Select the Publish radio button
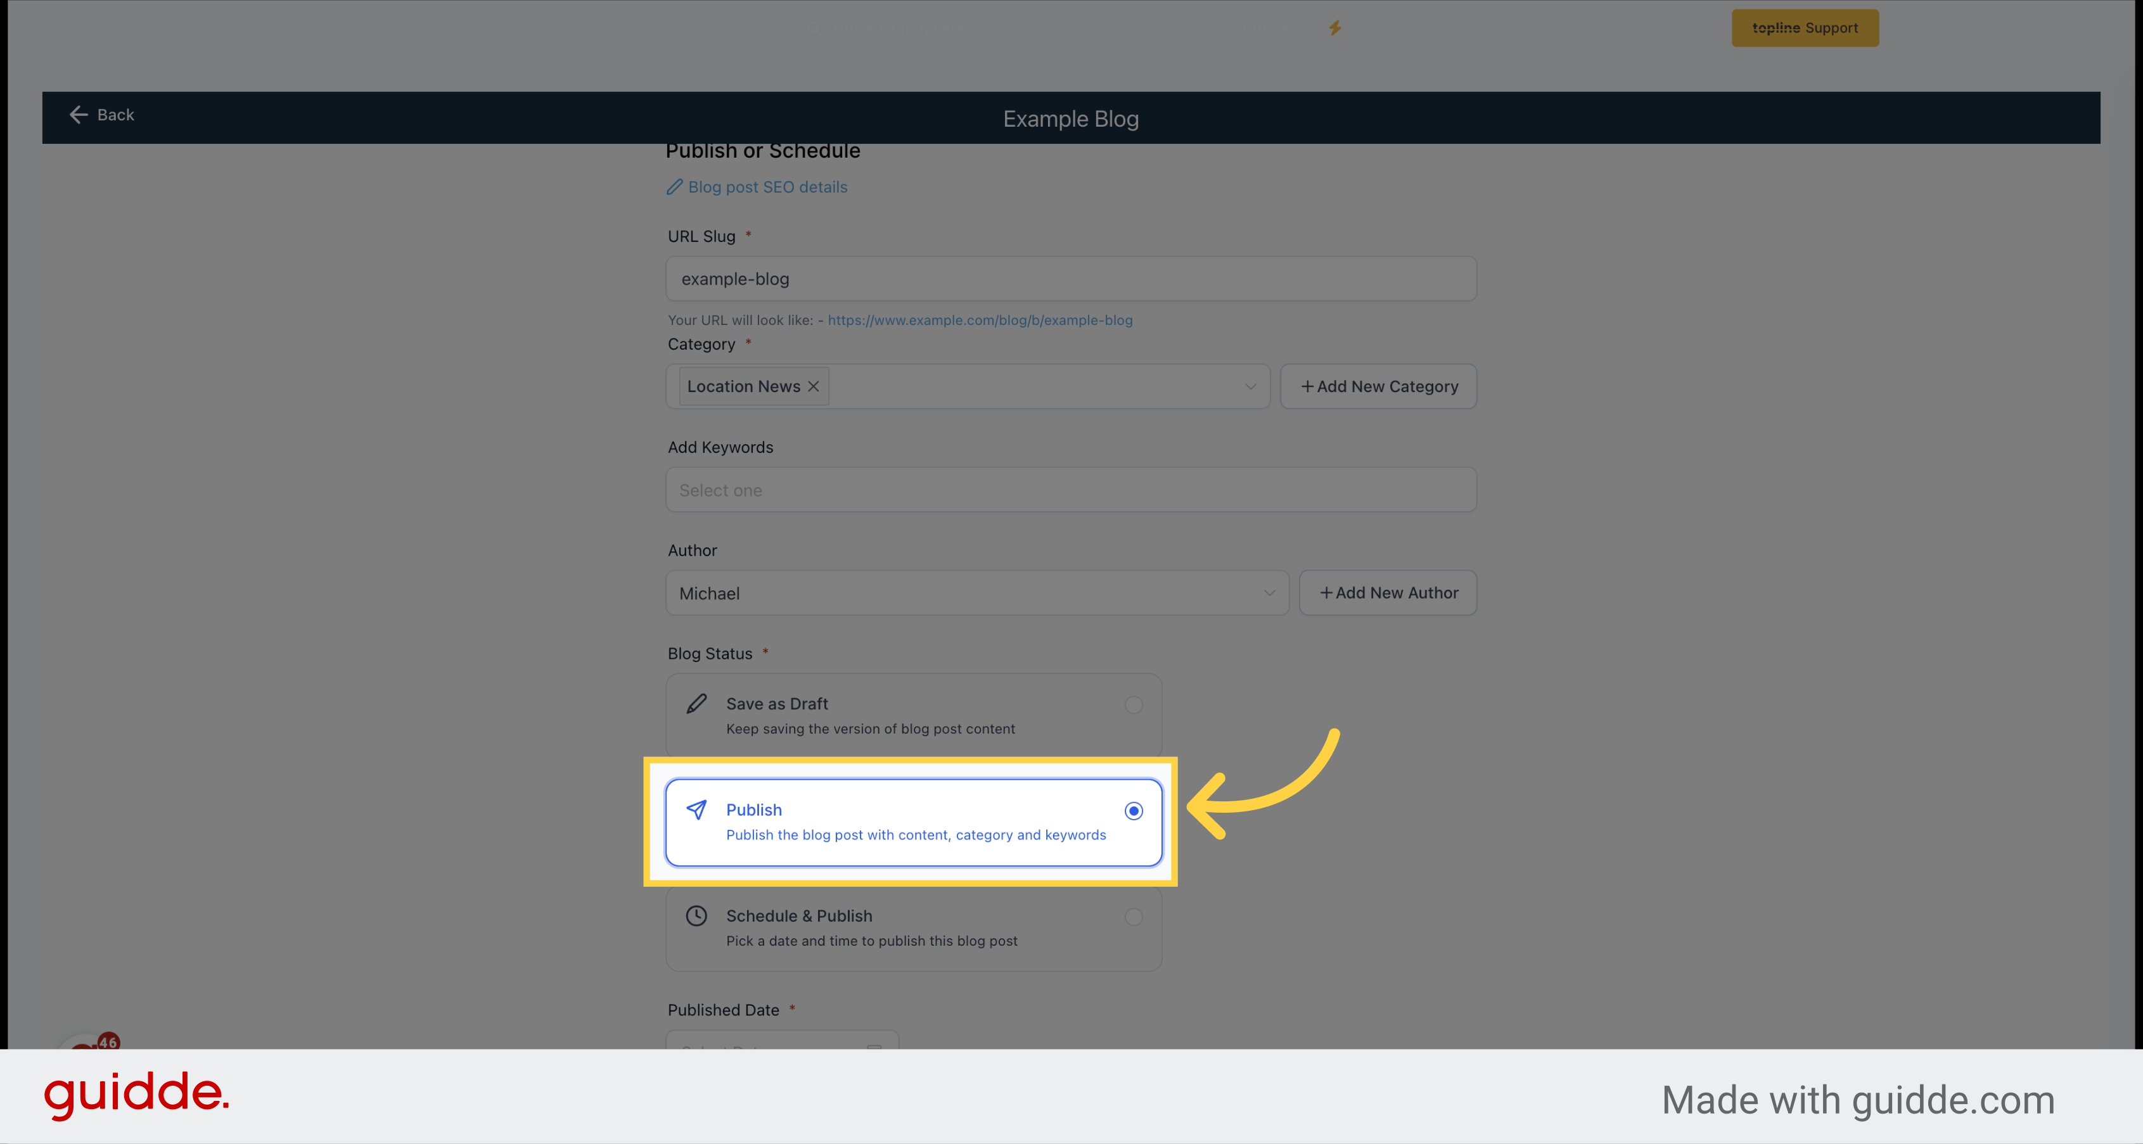2143x1144 pixels. 1132,811
